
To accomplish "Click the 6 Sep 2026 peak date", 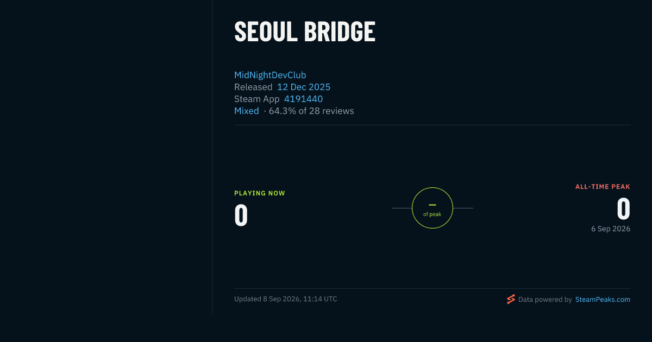I will pyautogui.click(x=611, y=229).
